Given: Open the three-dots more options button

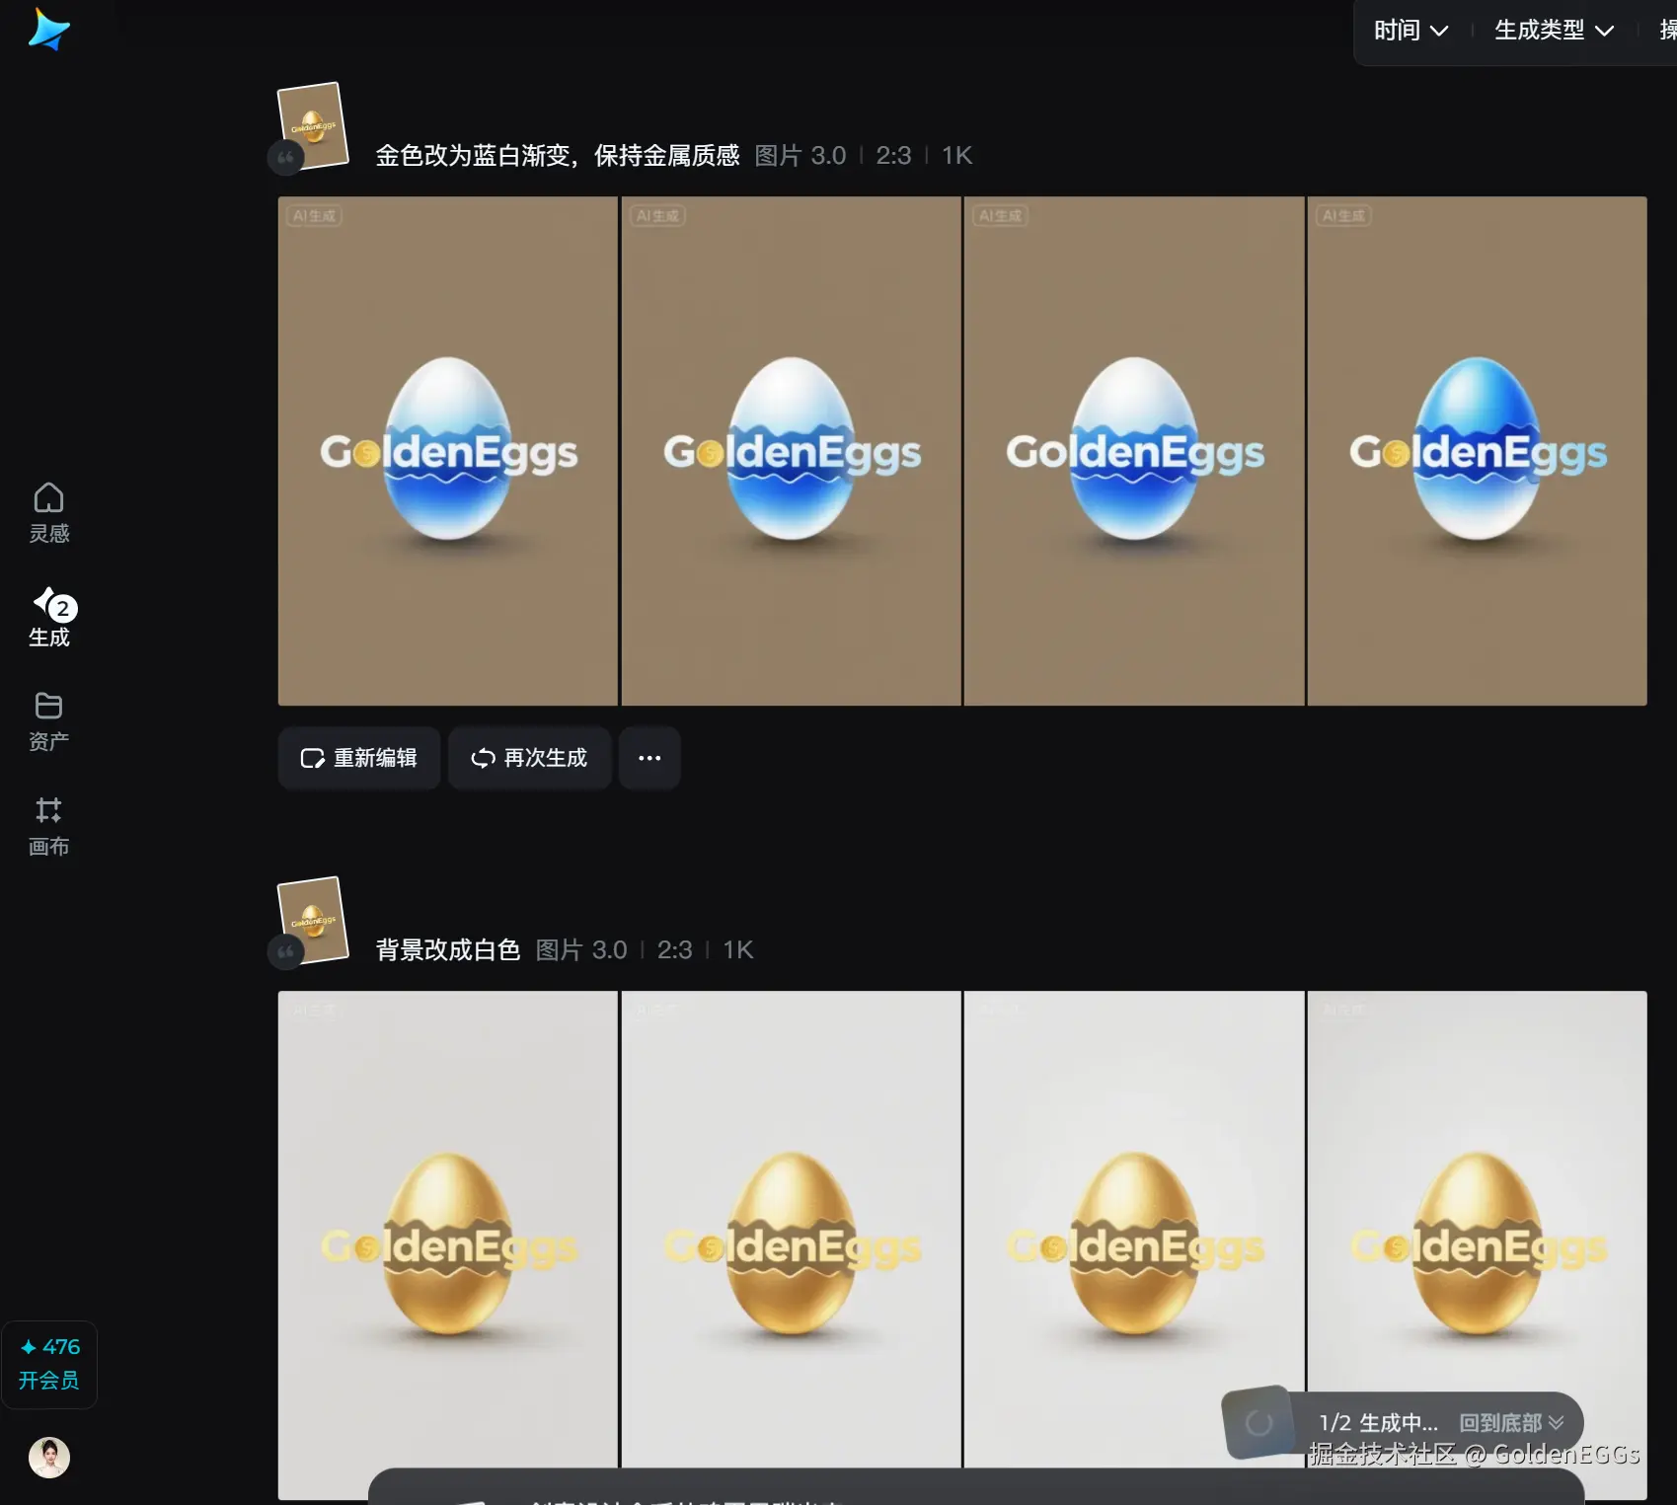Looking at the screenshot, I should (x=649, y=758).
